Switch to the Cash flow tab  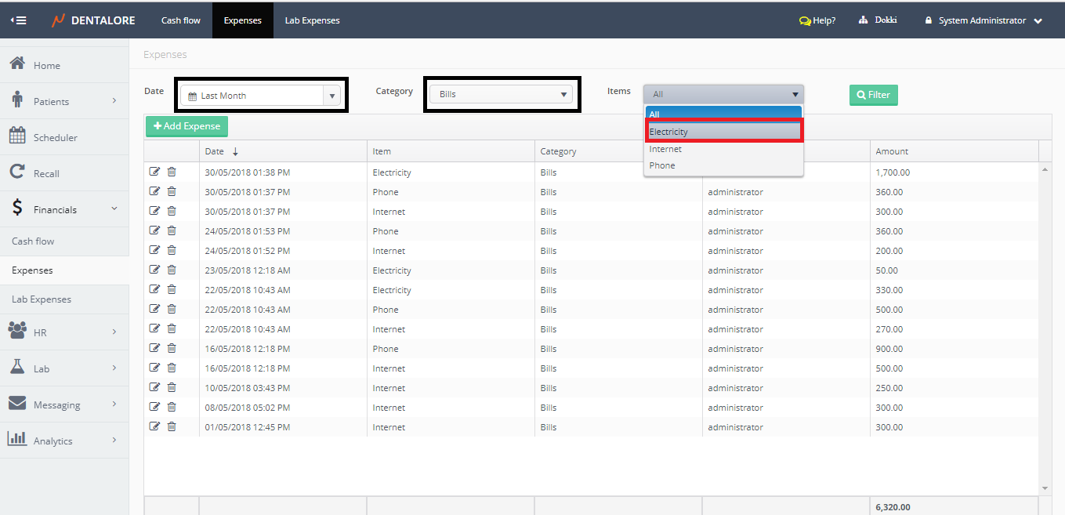[181, 20]
